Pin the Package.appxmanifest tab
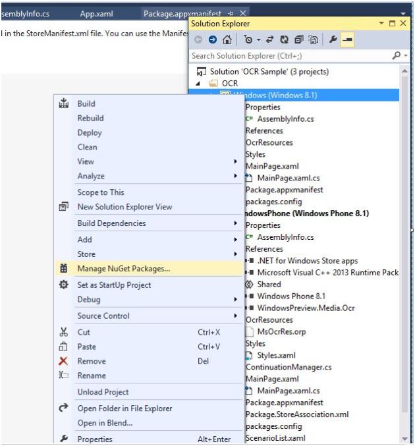 (x=231, y=13)
